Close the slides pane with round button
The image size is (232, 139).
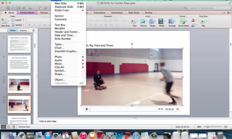(34, 30)
